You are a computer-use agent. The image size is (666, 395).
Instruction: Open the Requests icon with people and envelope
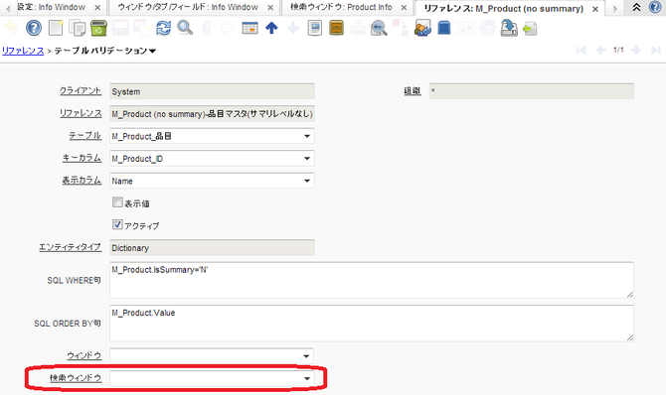(422, 29)
